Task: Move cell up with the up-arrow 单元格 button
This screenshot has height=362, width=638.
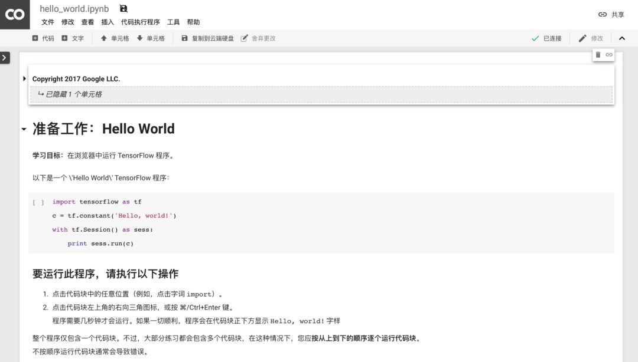Action: [x=115, y=38]
